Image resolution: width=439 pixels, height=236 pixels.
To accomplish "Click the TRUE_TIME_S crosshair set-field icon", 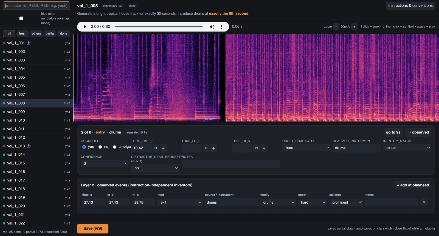I will click(163, 148).
